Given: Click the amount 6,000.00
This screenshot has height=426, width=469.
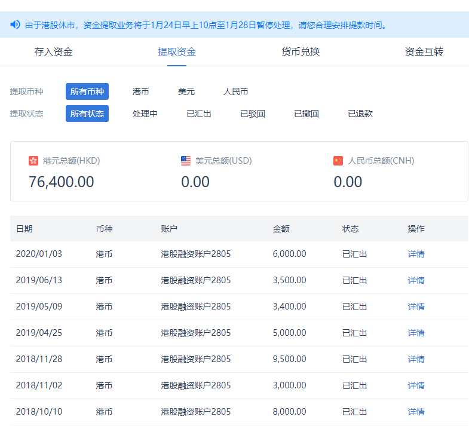Looking at the screenshot, I should pos(289,254).
